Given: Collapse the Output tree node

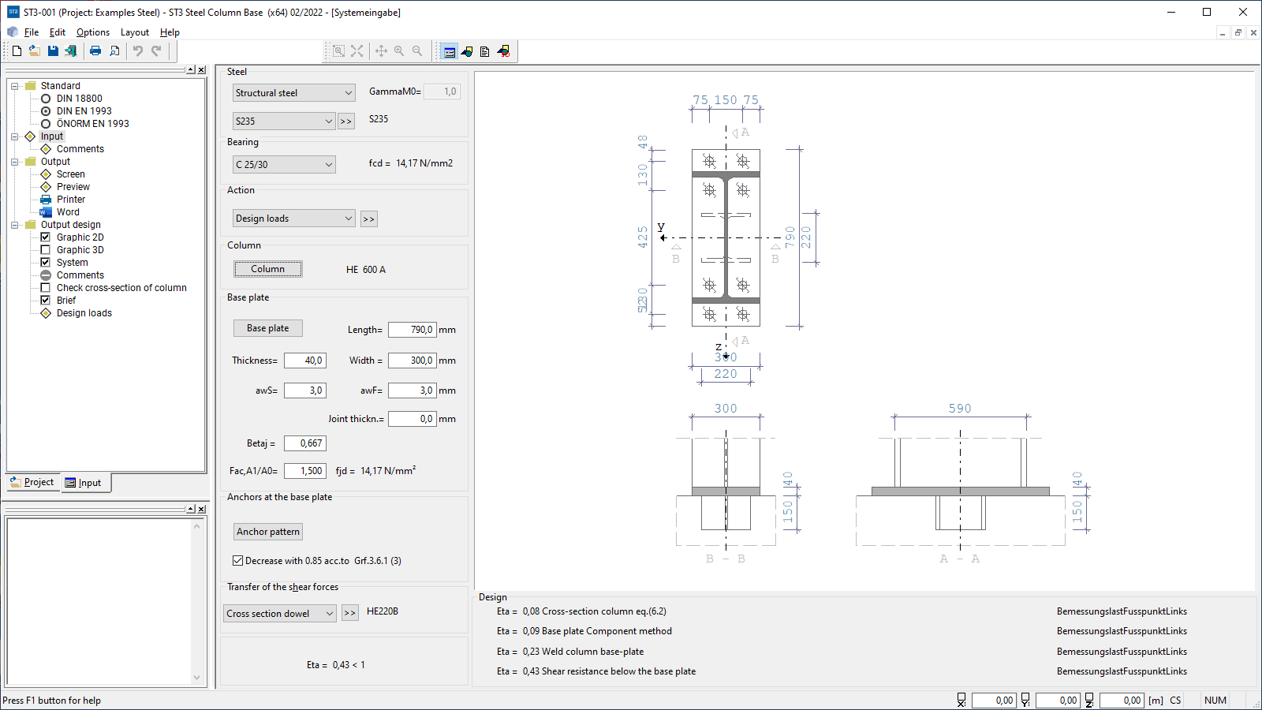Looking at the screenshot, I should tap(14, 162).
